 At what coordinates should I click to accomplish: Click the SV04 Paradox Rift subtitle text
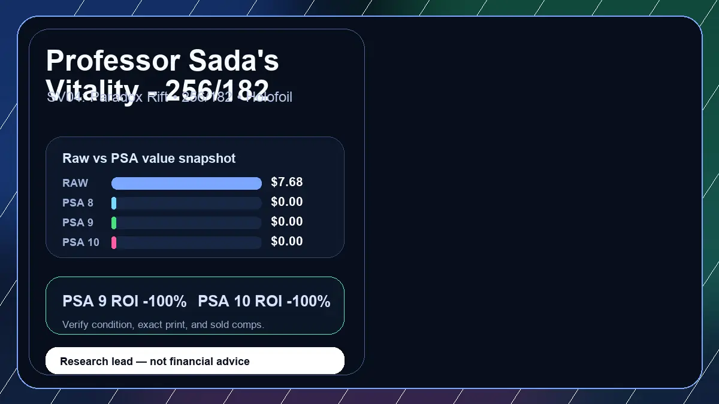point(170,97)
